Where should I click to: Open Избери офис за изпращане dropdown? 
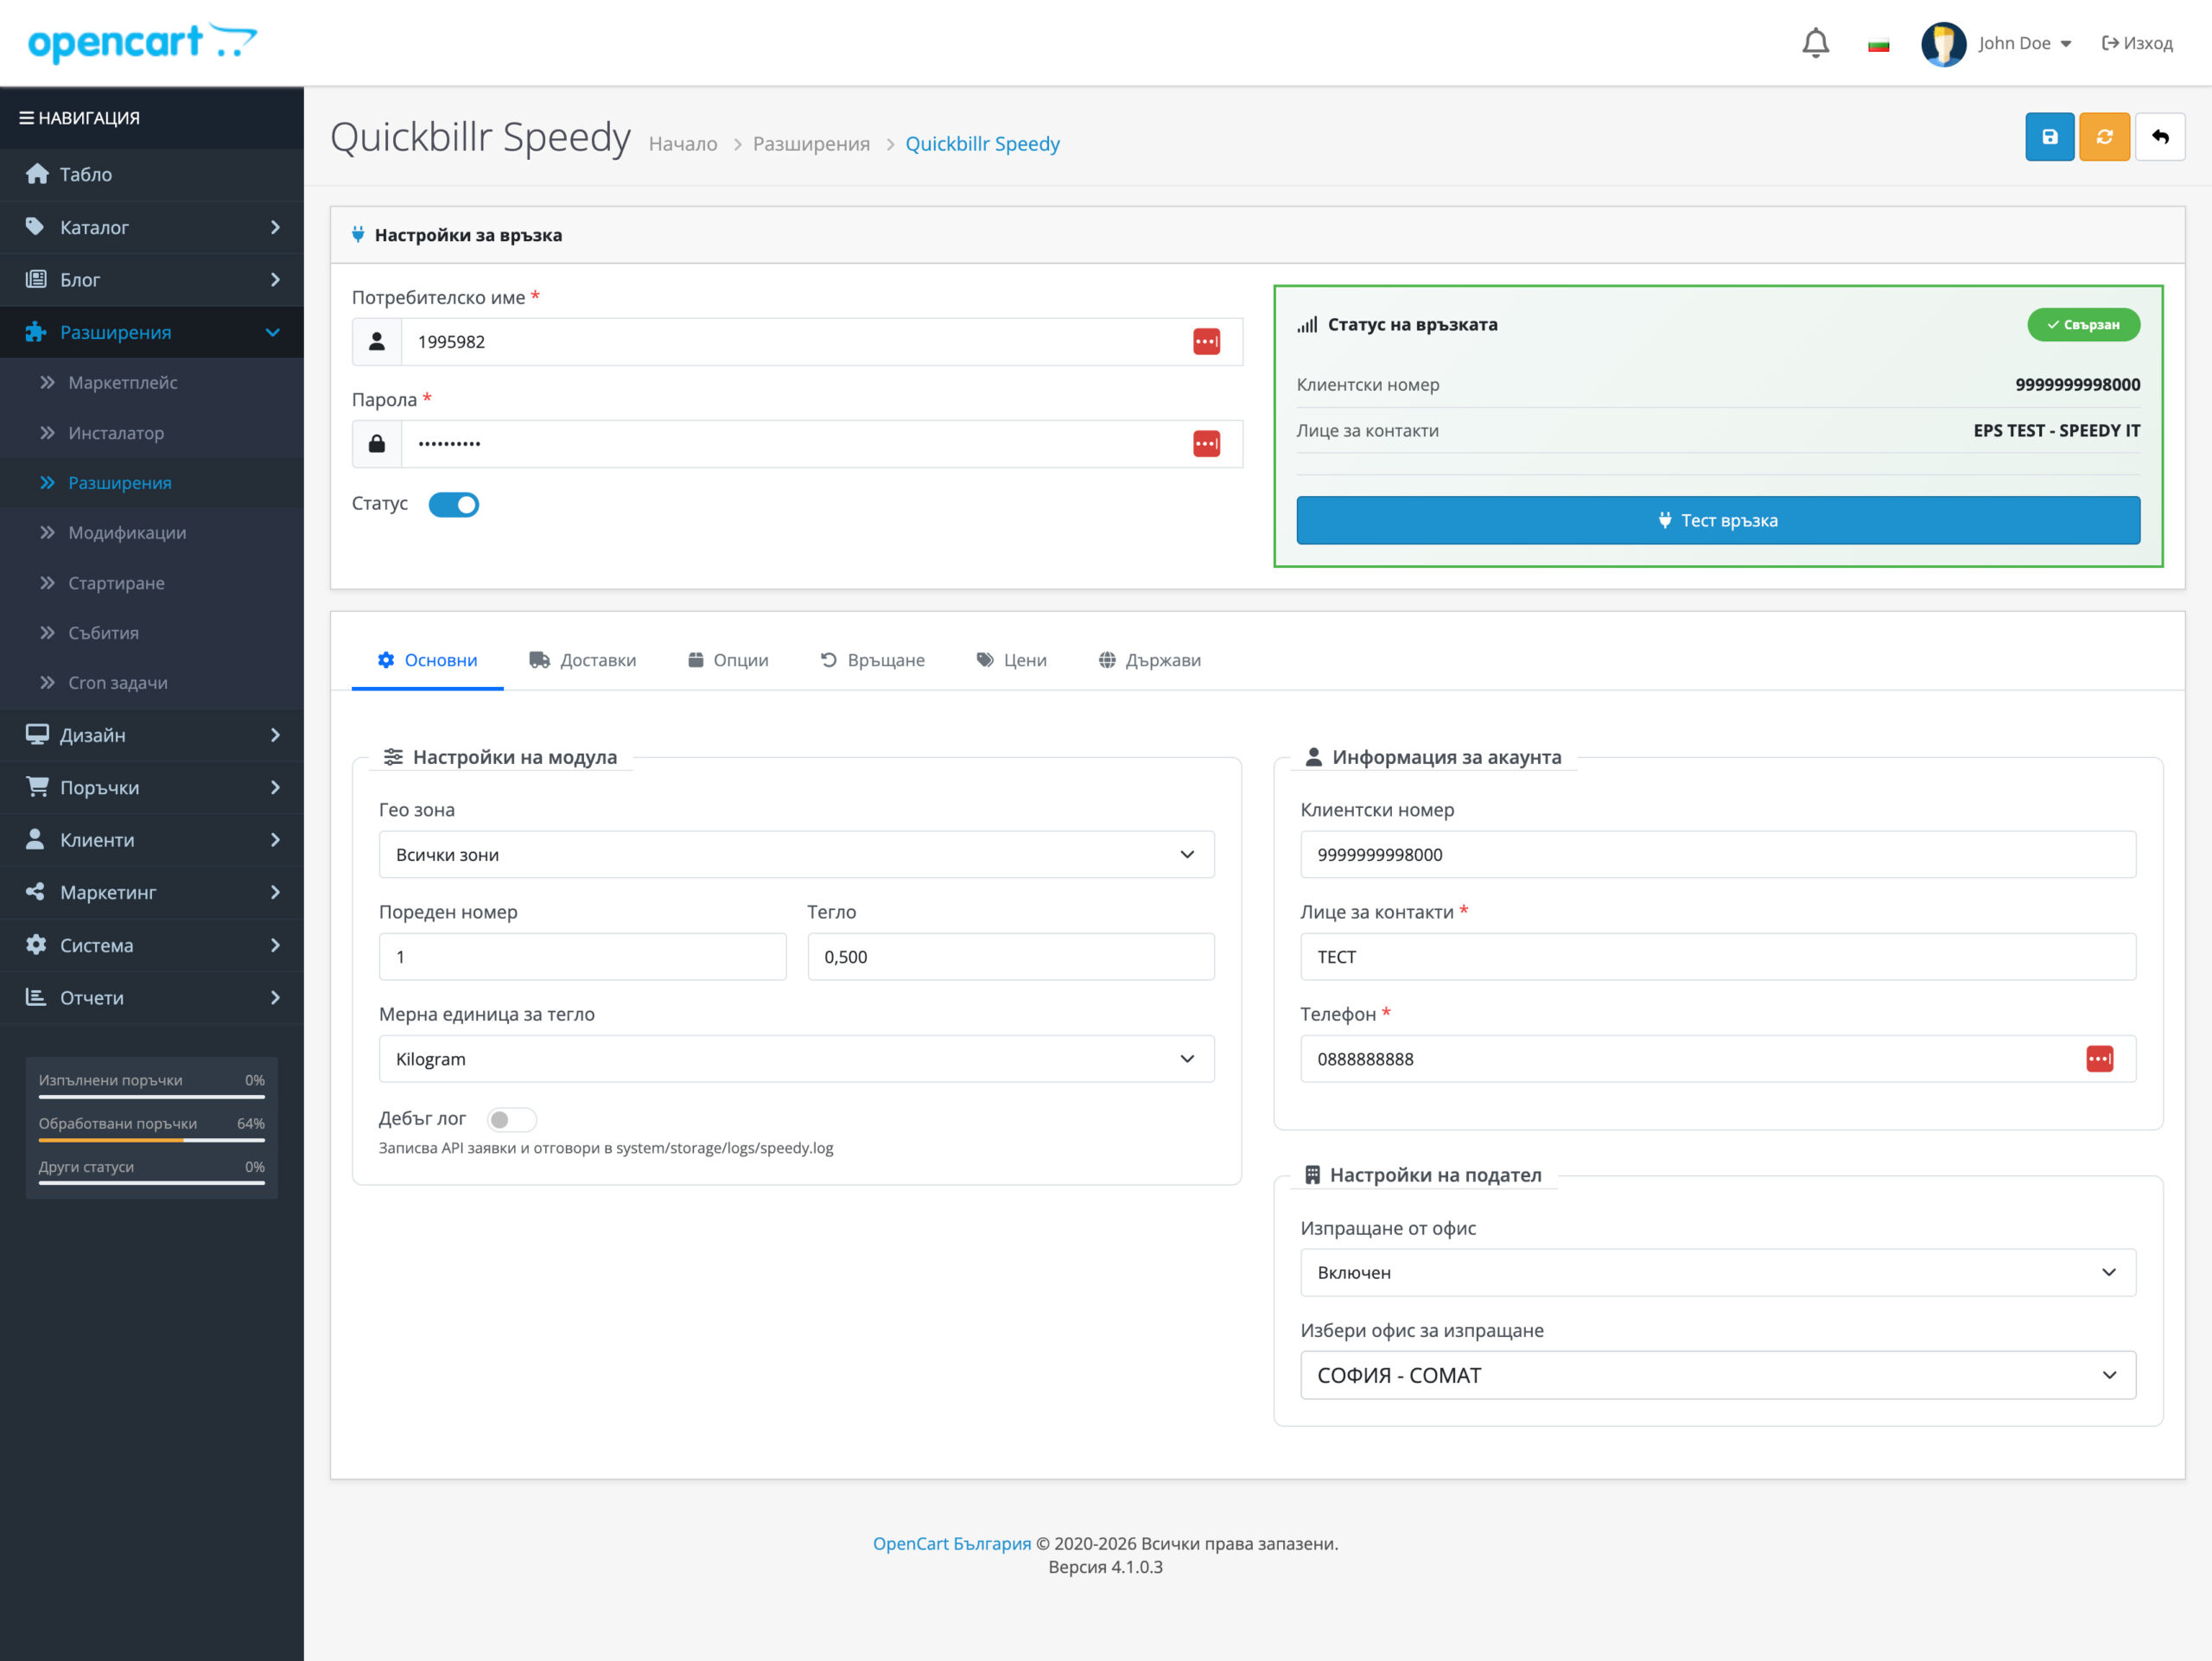(x=1717, y=1375)
